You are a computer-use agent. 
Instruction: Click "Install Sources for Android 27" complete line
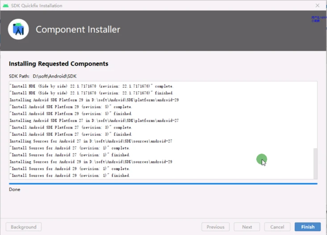(70, 148)
